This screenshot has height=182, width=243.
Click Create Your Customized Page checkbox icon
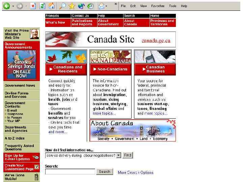pos(36,167)
